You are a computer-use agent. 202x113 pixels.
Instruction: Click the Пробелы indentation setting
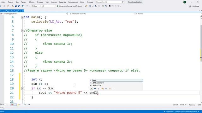192,105
